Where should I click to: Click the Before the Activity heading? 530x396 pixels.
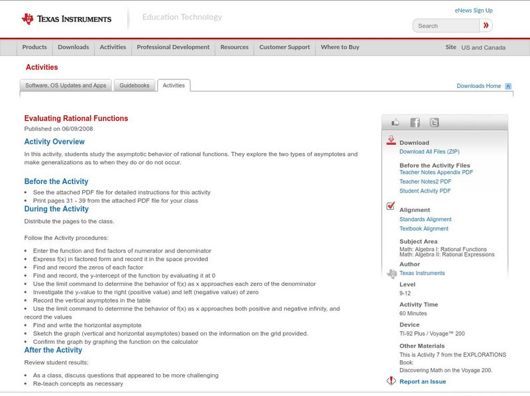pyautogui.click(x=56, y=181)
